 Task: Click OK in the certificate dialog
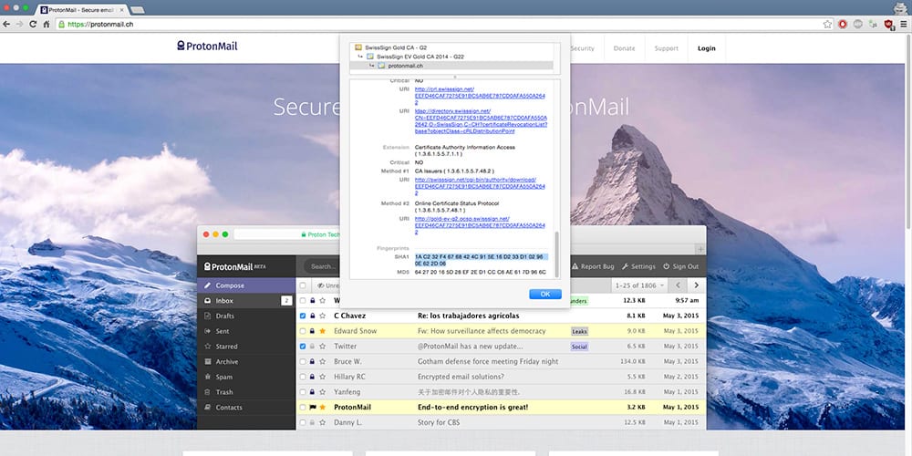tap(545, 294)
